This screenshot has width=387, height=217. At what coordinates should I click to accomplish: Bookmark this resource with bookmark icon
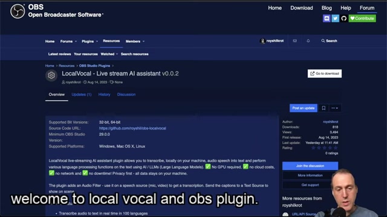point(324,108)
